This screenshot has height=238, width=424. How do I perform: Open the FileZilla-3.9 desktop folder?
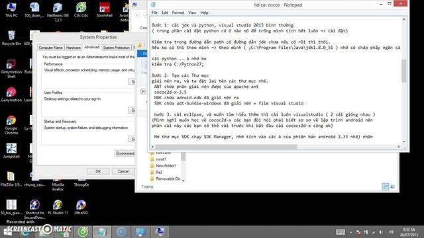11,179
